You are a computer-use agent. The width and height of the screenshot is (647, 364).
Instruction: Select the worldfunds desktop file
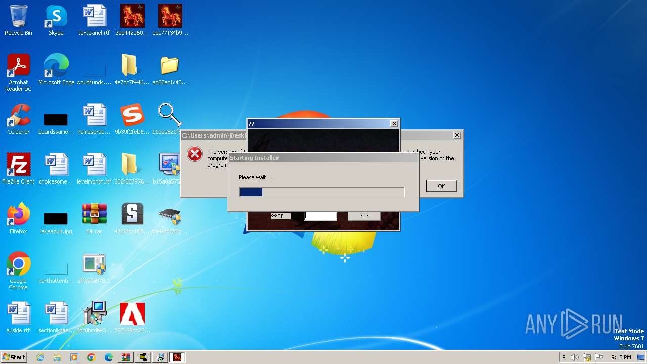pos(94,74)
